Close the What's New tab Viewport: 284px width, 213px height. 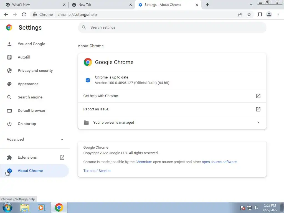pyautogui.click(x=64, y=5)
